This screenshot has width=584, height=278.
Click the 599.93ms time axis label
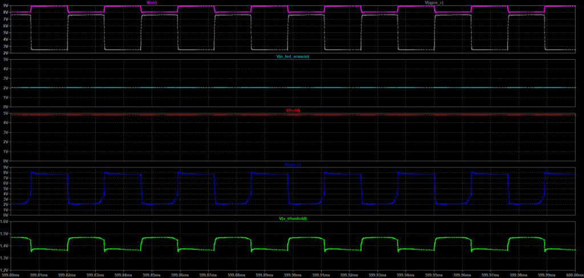click(x=378, y=275)
